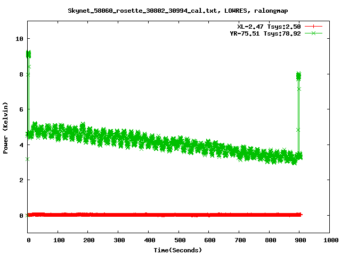Click x-axis tick label 700
This screenshot has height=255, width=341.
(240, 240)
